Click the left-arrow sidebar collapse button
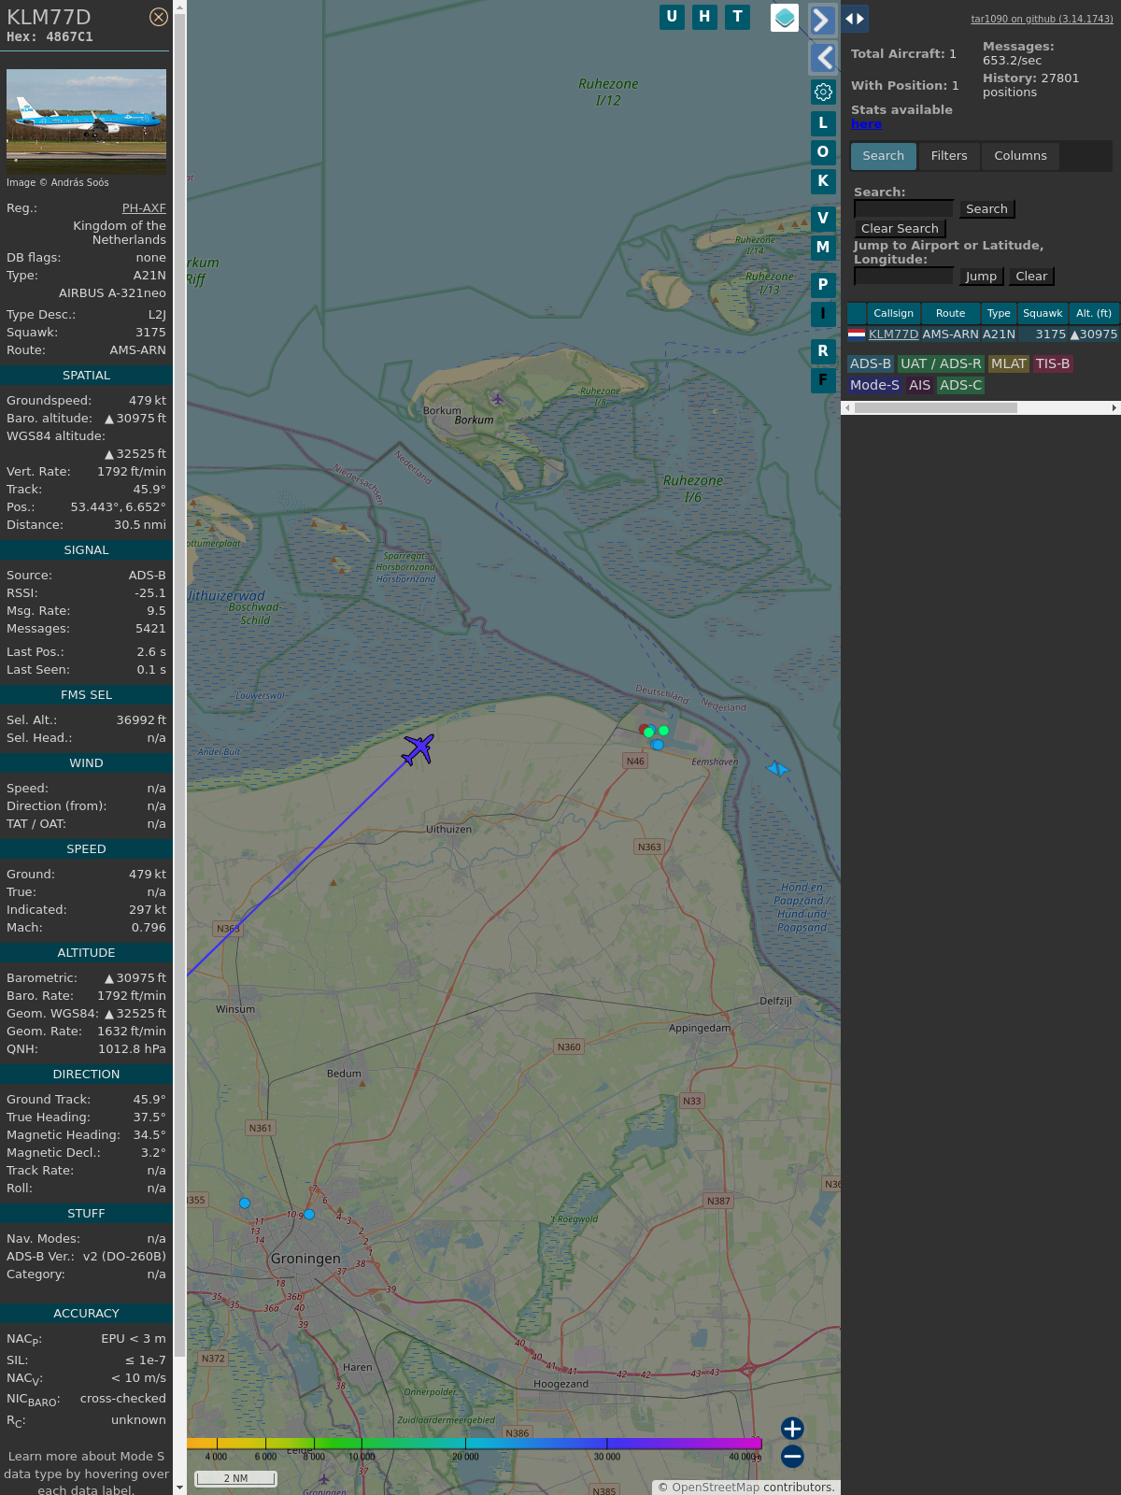Screen dimensions: 1121x1495 [x=822, y=58]
